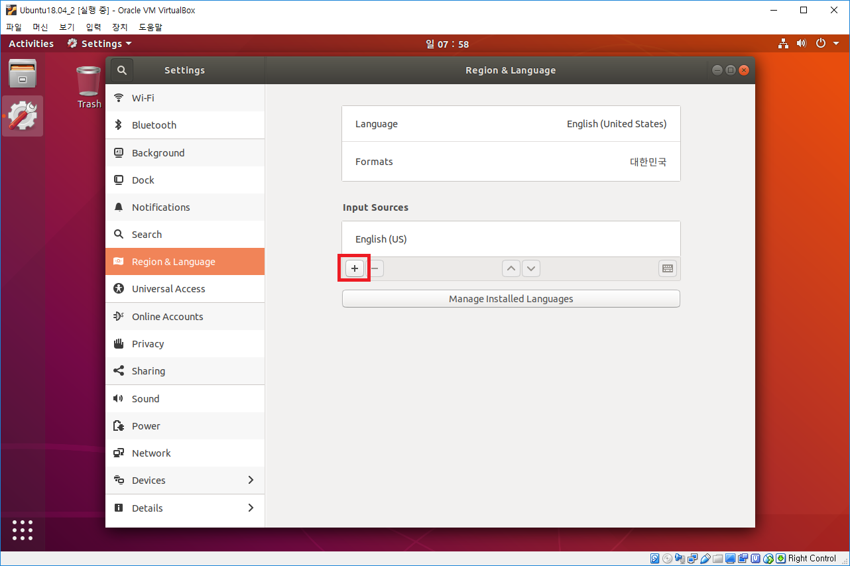This screenshot has width=850, height=566.
Task: Click VirtualBox optical disc status icon
Action: tap(667, 559)
